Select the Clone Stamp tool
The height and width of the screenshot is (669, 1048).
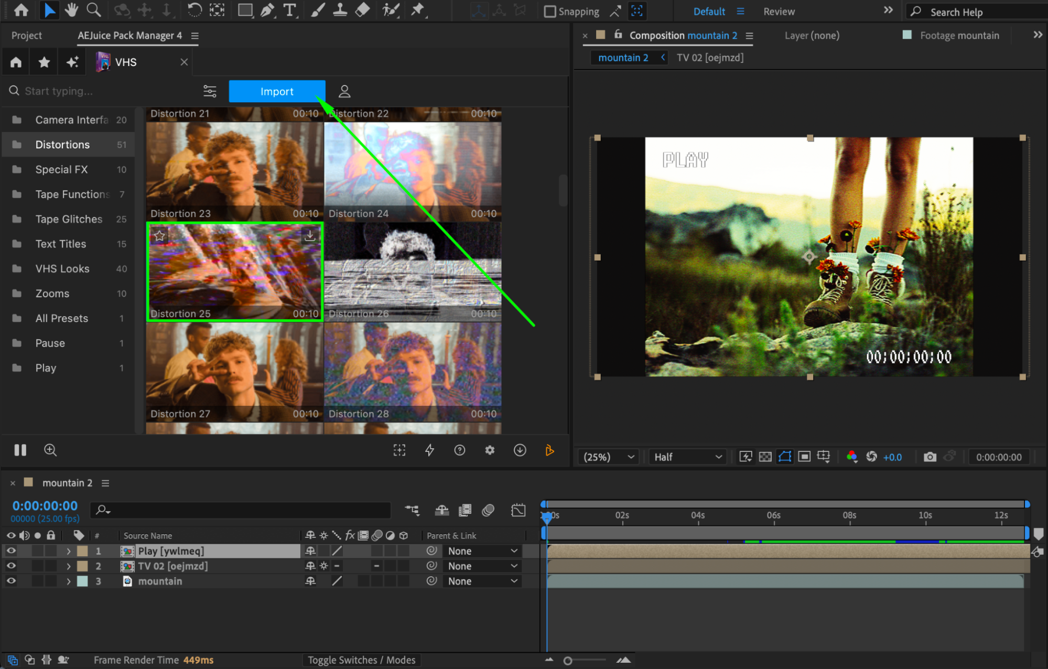340,10
